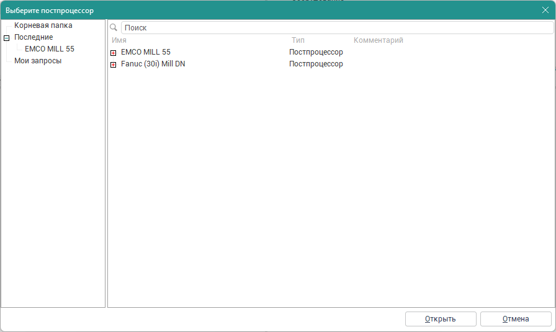This screenshot has height=332, width=556.
Task: Select the Последние folder label
Action: tap(34, 37)
